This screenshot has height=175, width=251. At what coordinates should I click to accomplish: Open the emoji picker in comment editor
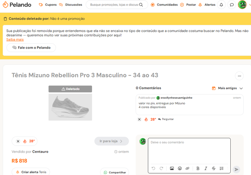click(180, 168)
